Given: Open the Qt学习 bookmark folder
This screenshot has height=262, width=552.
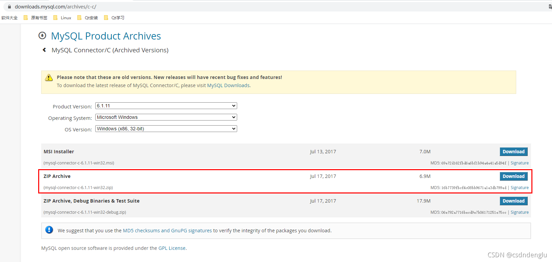Looking at the screenshot, I should pos(114,18).
